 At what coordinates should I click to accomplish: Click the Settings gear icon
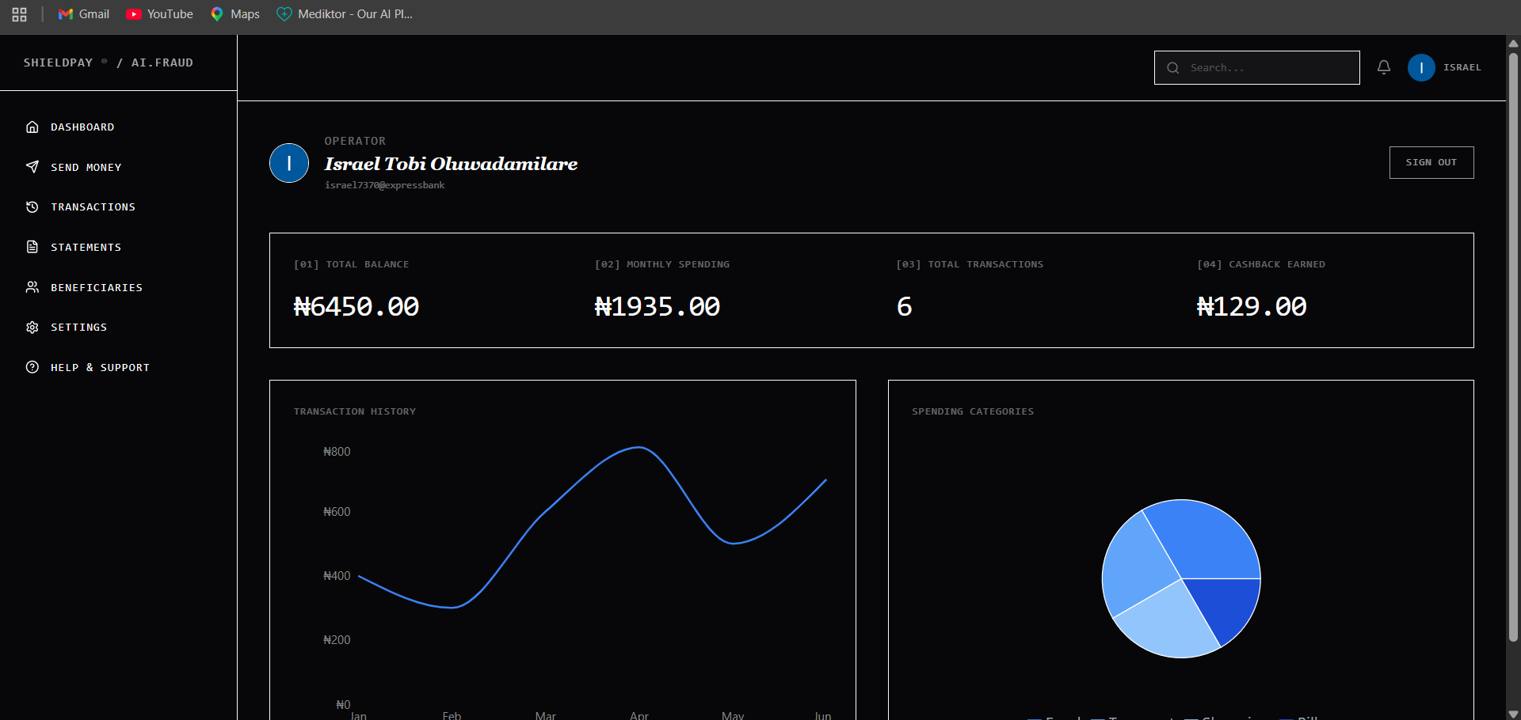32,327
